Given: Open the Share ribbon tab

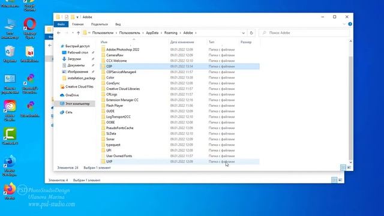Looking at the screenshot, I should click(99, 24).
